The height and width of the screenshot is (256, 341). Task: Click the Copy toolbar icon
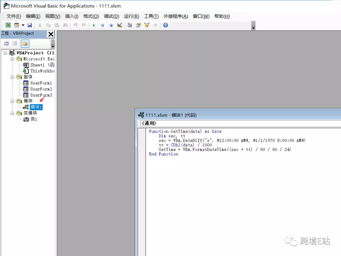pyautogui.click(x=48, y=25)
